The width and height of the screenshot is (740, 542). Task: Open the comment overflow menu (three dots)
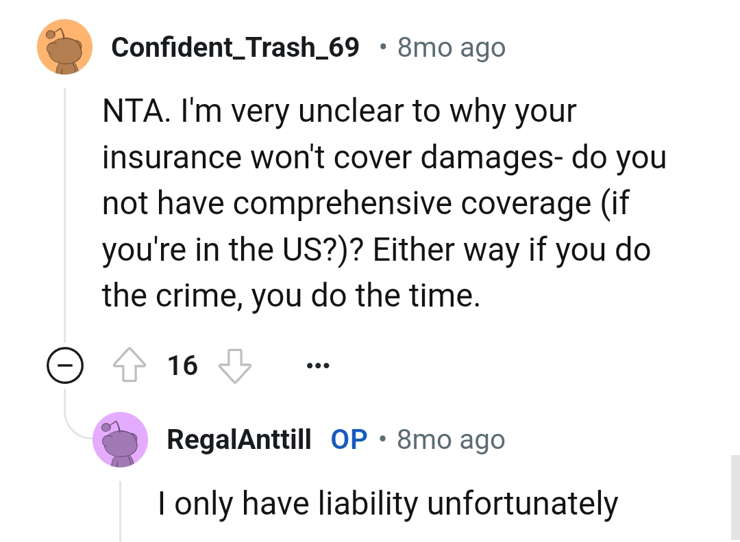tap(318, 365)
